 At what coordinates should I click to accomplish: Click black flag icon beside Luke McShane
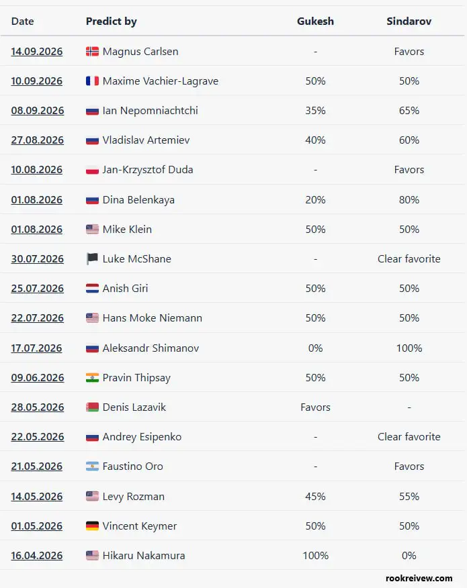click(92, 258)
